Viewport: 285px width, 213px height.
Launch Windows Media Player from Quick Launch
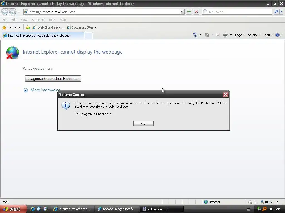(x=45, y=209)
